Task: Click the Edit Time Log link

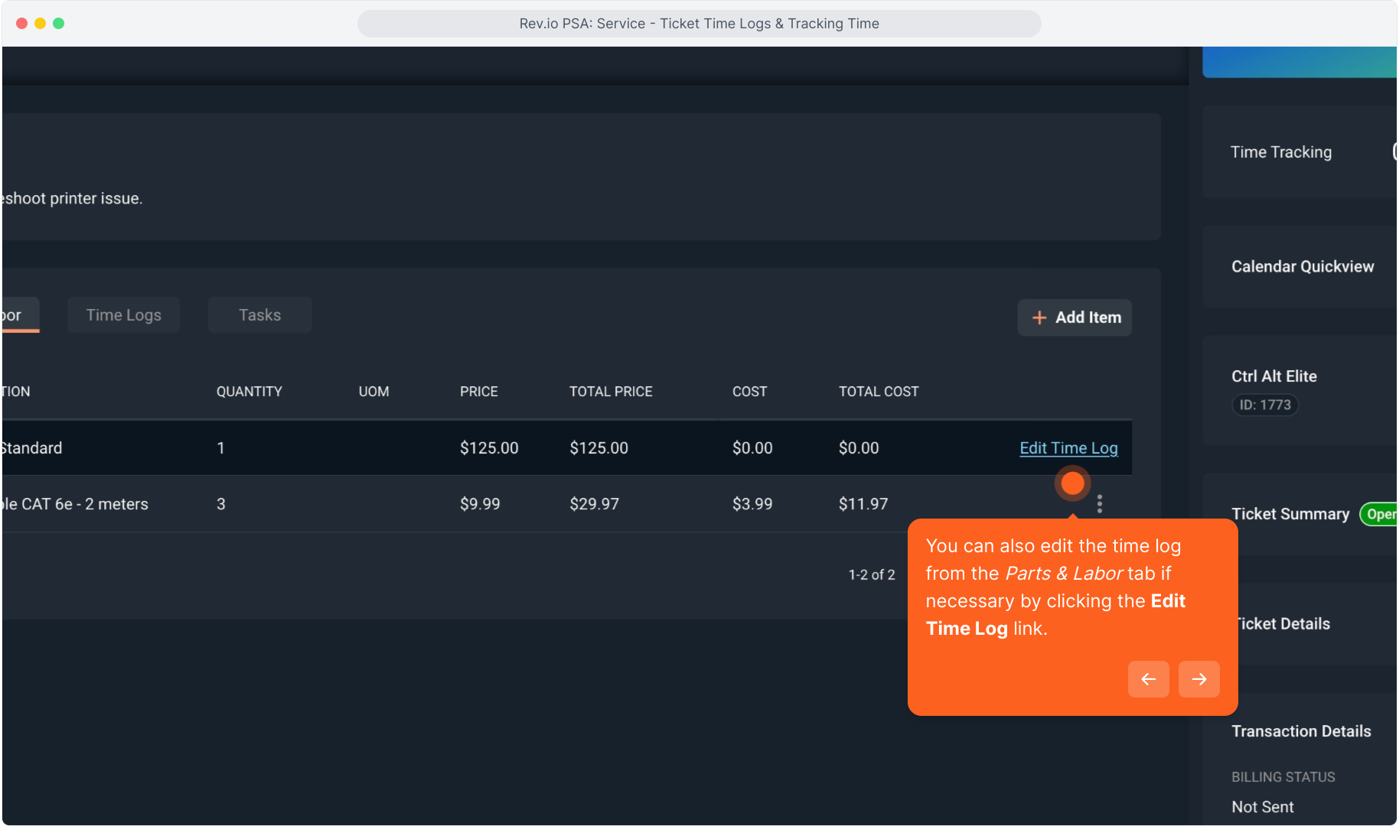Action: [1068, 448]
